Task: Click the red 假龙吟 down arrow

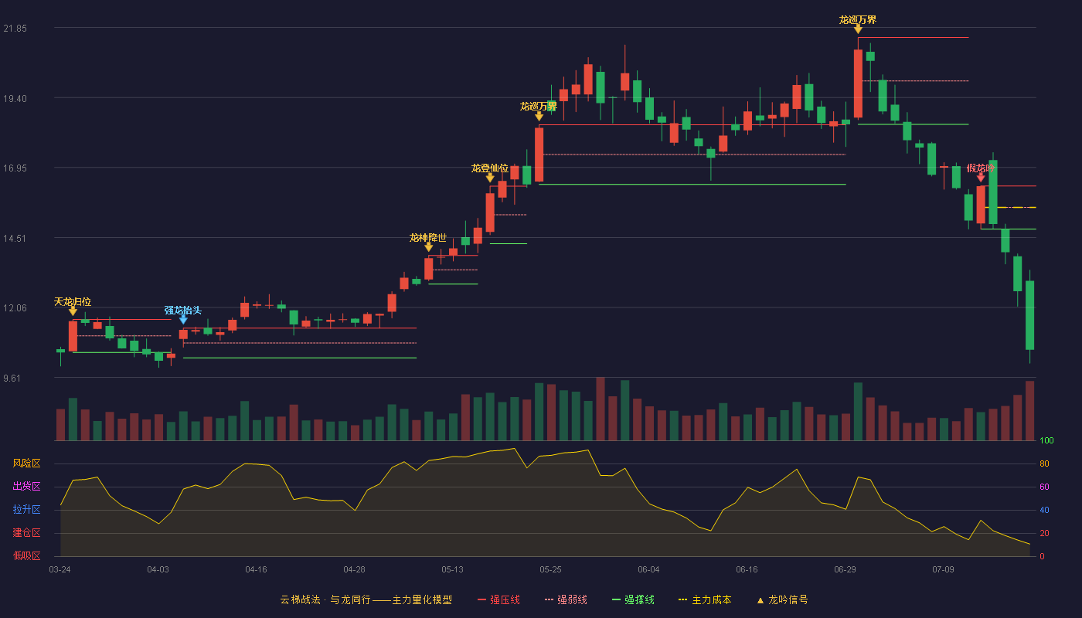Action: pyautogui.click(x=981, y=177)
